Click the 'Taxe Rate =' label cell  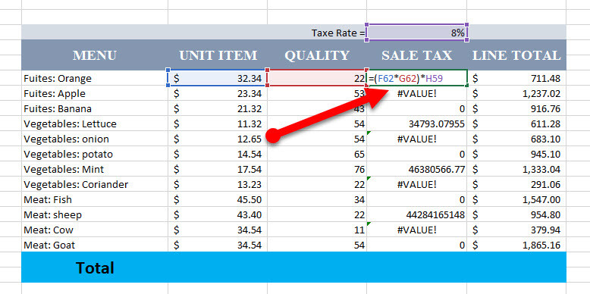338,33
